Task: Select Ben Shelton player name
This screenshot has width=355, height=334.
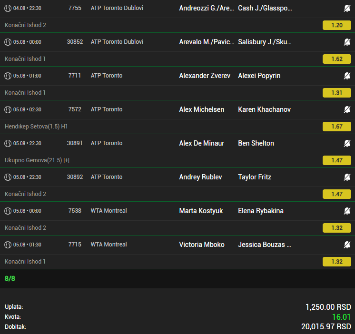Action: [256, 143]
